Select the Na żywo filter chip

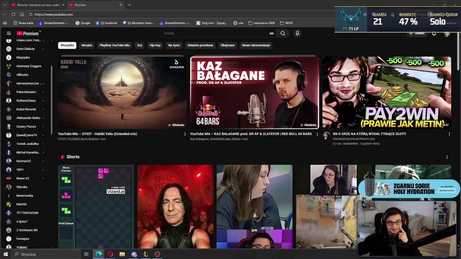pos(174,45)
